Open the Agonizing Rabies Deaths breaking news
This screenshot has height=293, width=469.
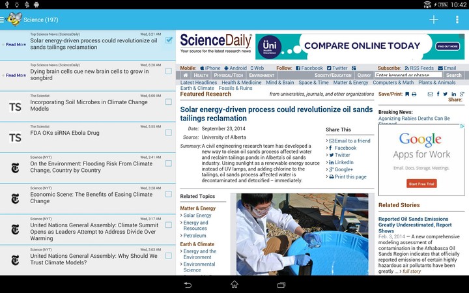click(x=414, y=119)
